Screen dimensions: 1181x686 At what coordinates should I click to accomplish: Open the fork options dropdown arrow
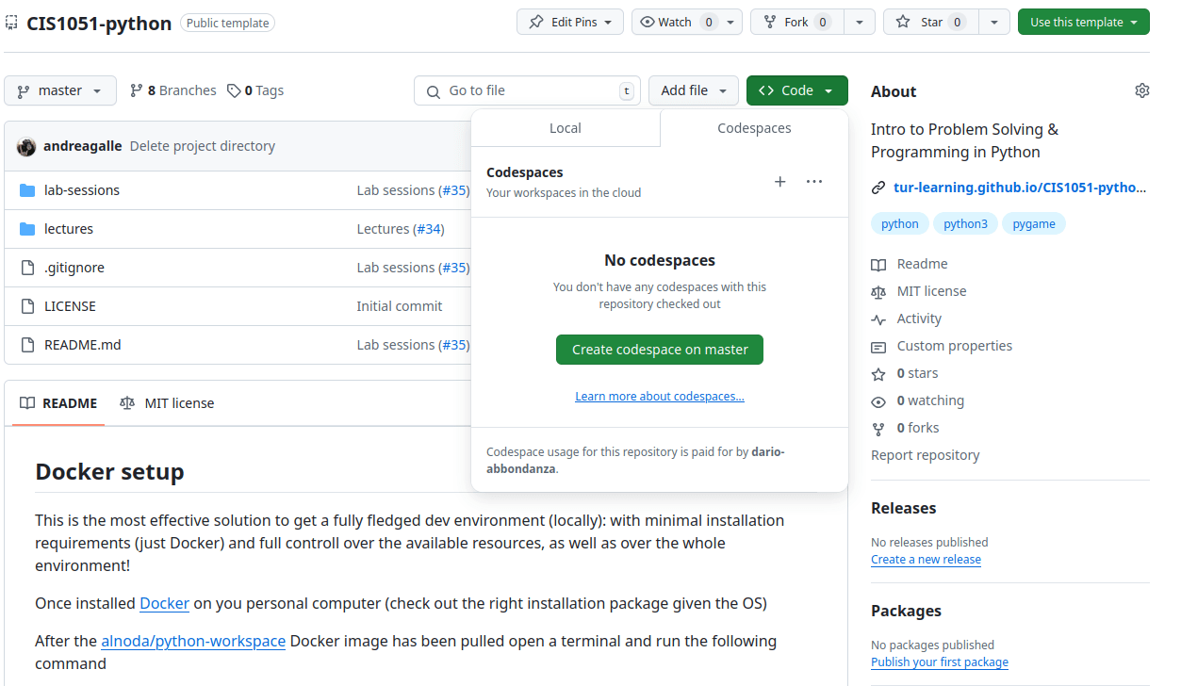(x=860, y=22)
